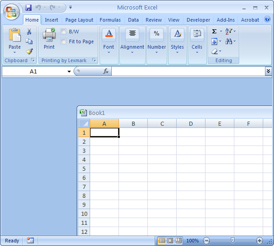Open Find & Select binoculars icon
The height and width of the screenshot is (246, 274).
pyautogui.click(x=229, y=41)
